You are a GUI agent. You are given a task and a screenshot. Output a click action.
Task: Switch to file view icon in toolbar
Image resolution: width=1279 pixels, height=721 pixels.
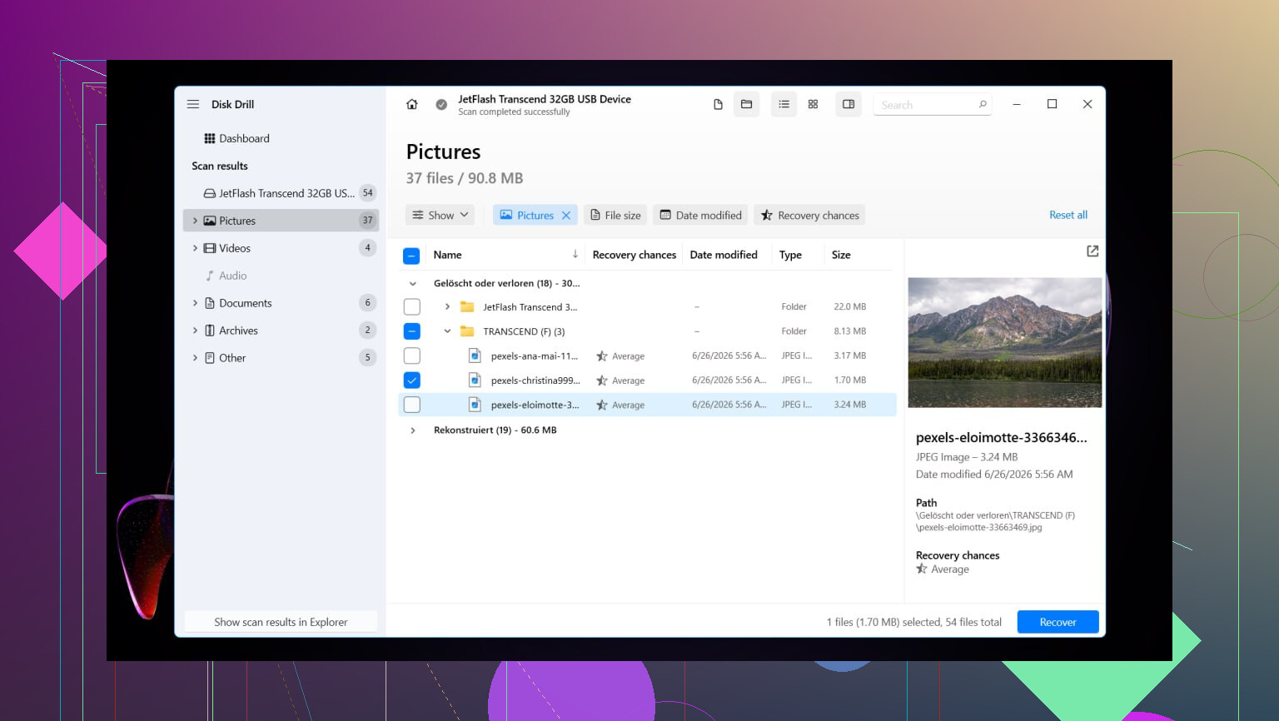[718, 104]
